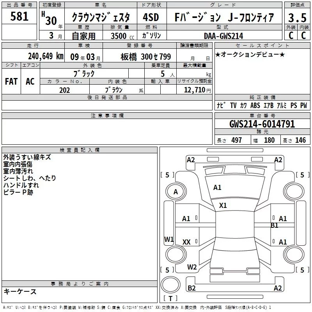Click the note 室内薄汚れ
312x312 pixels.
pyautogui.click(x=18, y=171)
